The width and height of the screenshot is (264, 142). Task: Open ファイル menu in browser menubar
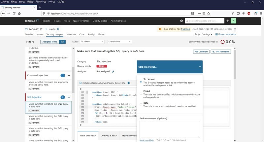tap(5, 2)
